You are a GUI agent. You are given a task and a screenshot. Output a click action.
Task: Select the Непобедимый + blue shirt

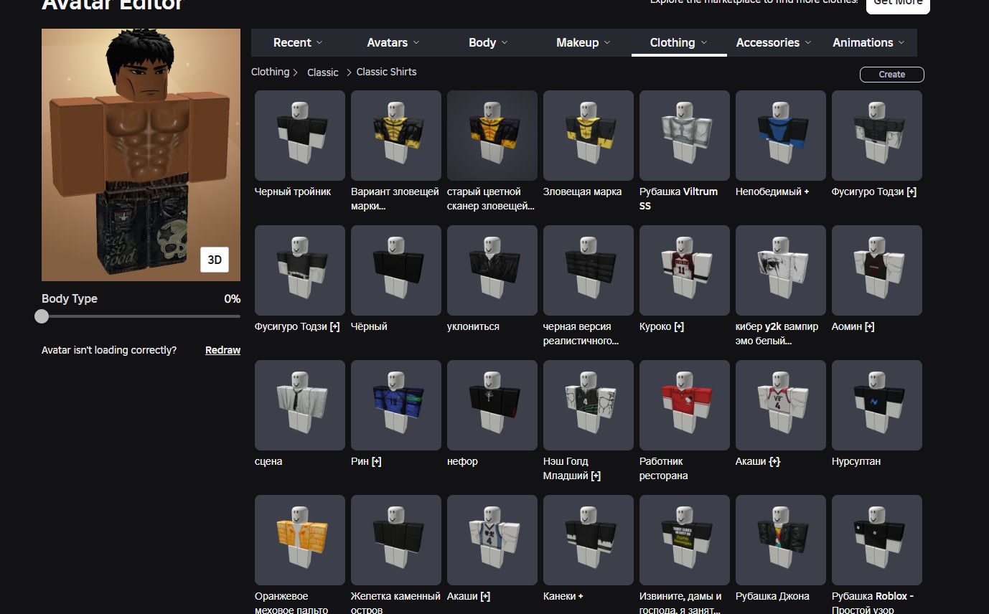point(781,136)
